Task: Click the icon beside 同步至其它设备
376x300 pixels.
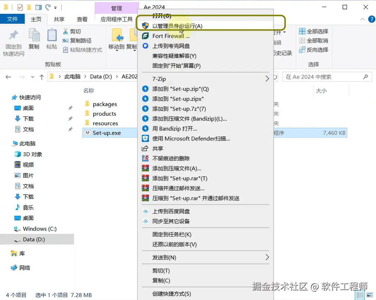Action: [145, 221]
